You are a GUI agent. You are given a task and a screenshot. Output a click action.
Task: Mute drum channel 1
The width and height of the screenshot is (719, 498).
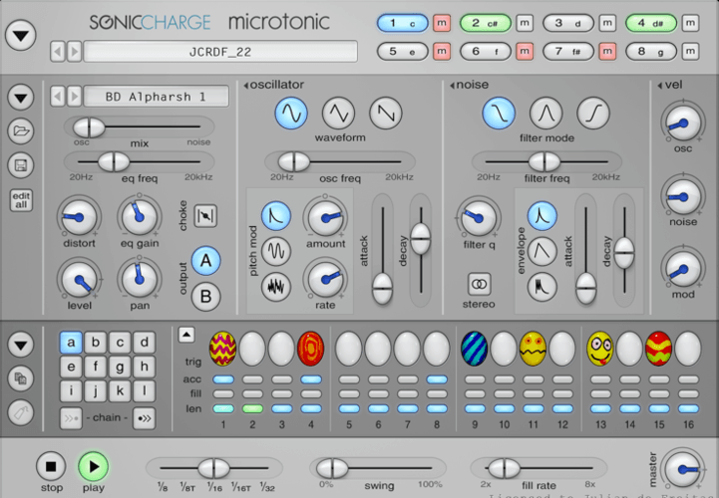(x=442, y=23)
